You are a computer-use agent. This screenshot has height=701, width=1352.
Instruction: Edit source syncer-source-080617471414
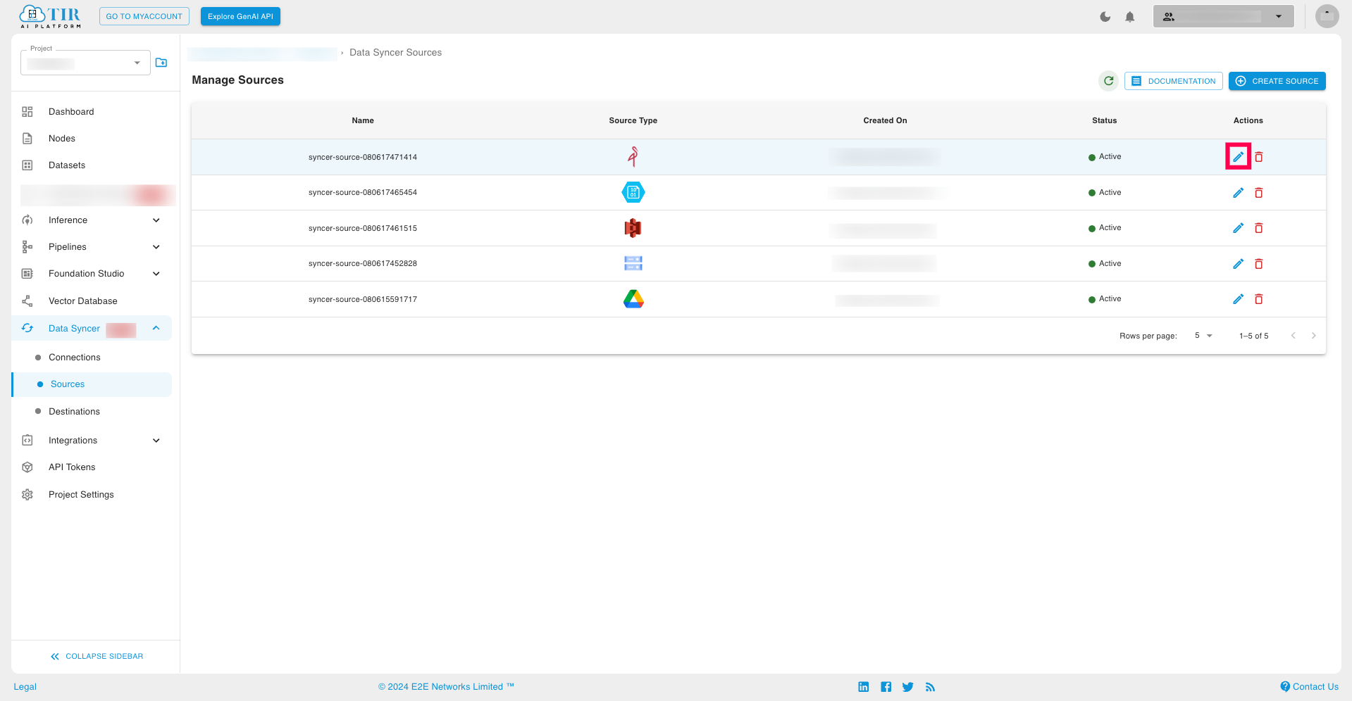[1238, 157]
